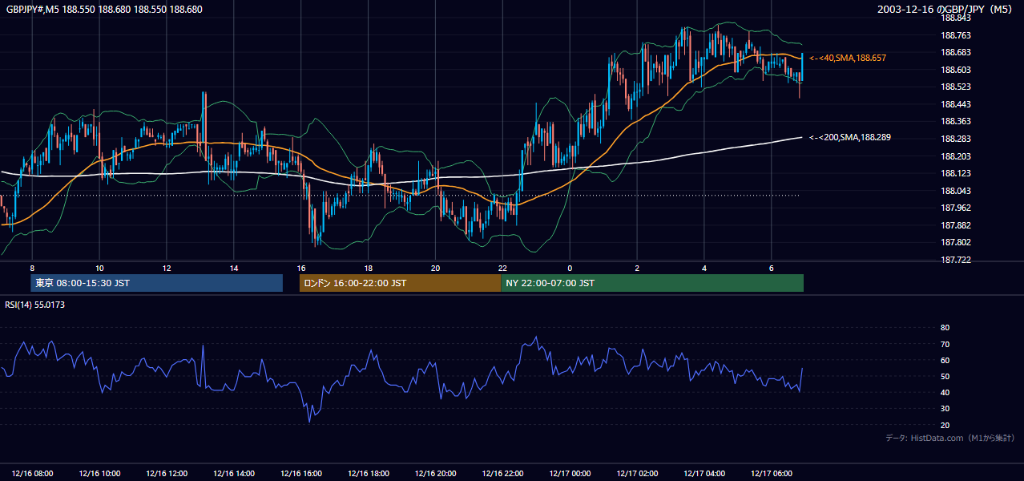Click the NY session bar 22:00-07:00 JST
Screen dimensions: 1024x481
pos(652,283)
